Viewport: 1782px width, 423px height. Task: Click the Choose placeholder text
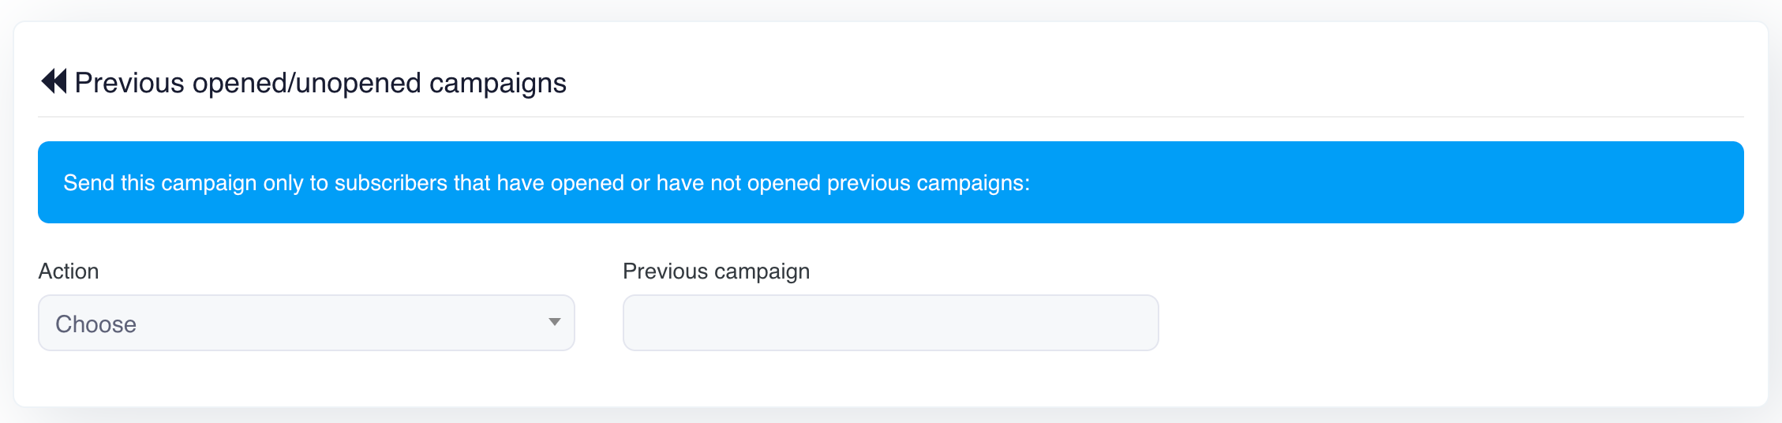(95, 324)
